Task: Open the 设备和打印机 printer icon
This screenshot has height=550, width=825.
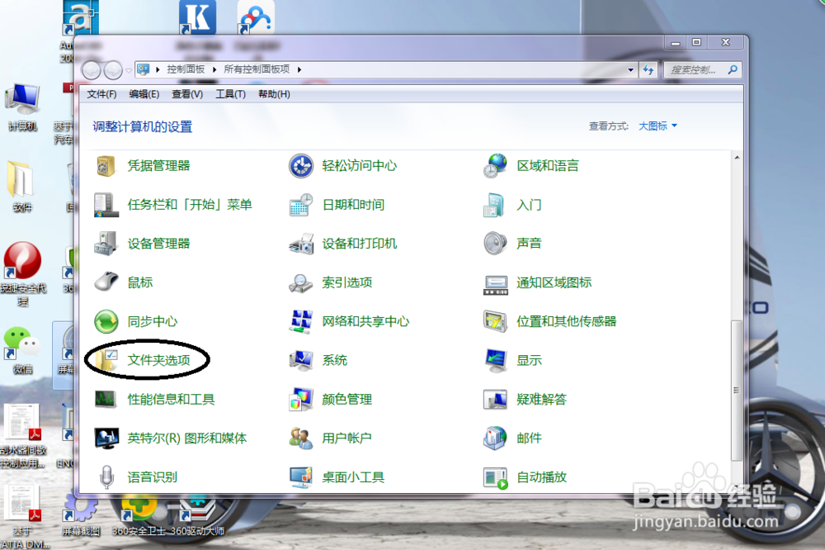Action: pos(301,244)
